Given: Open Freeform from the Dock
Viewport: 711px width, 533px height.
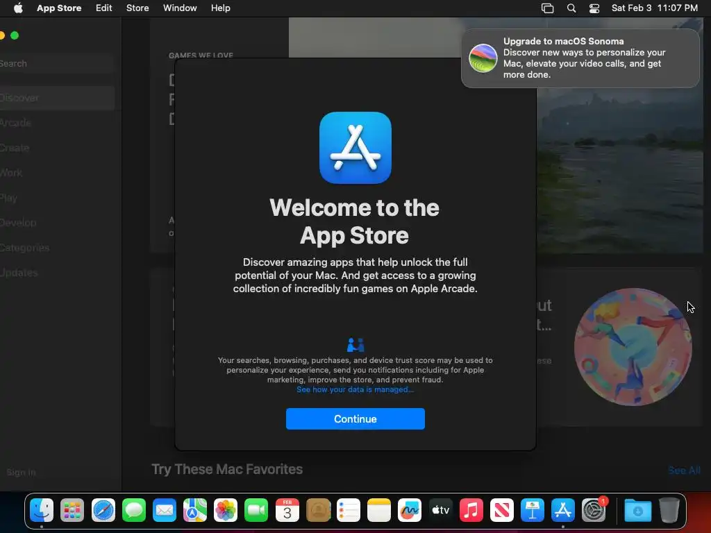Looking at the screenshot, I should point(410,510).
